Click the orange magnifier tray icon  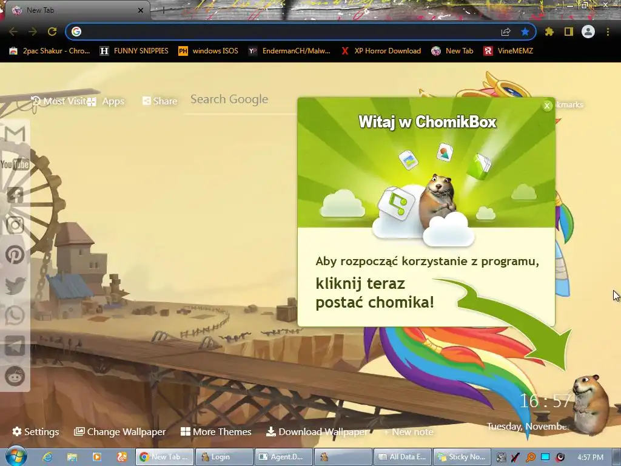tap(530, 458)
